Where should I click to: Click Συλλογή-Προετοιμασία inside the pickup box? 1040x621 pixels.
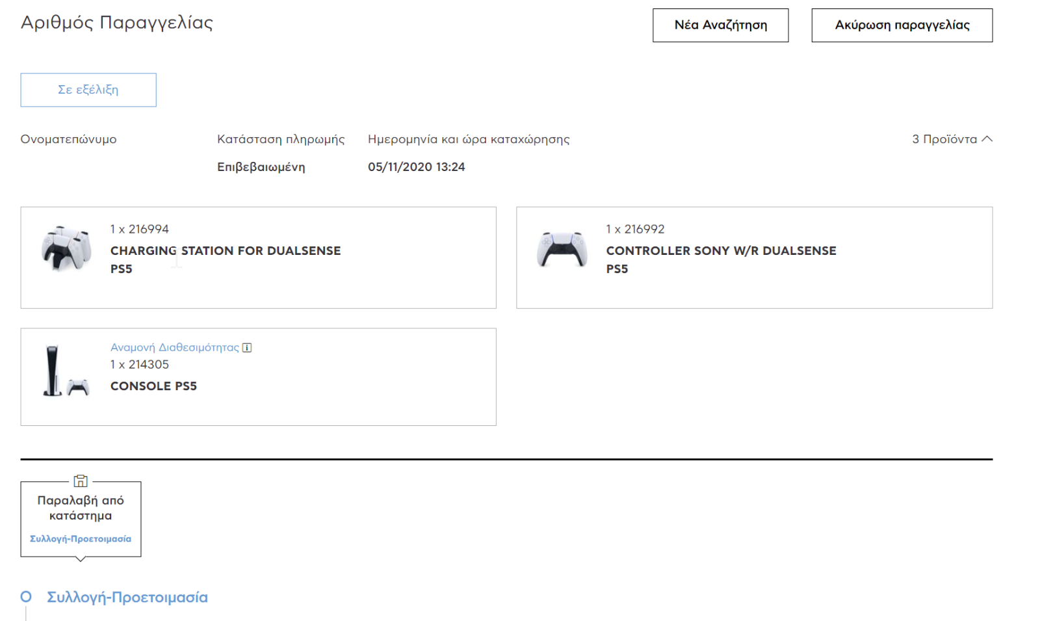(x=81, y=539)
